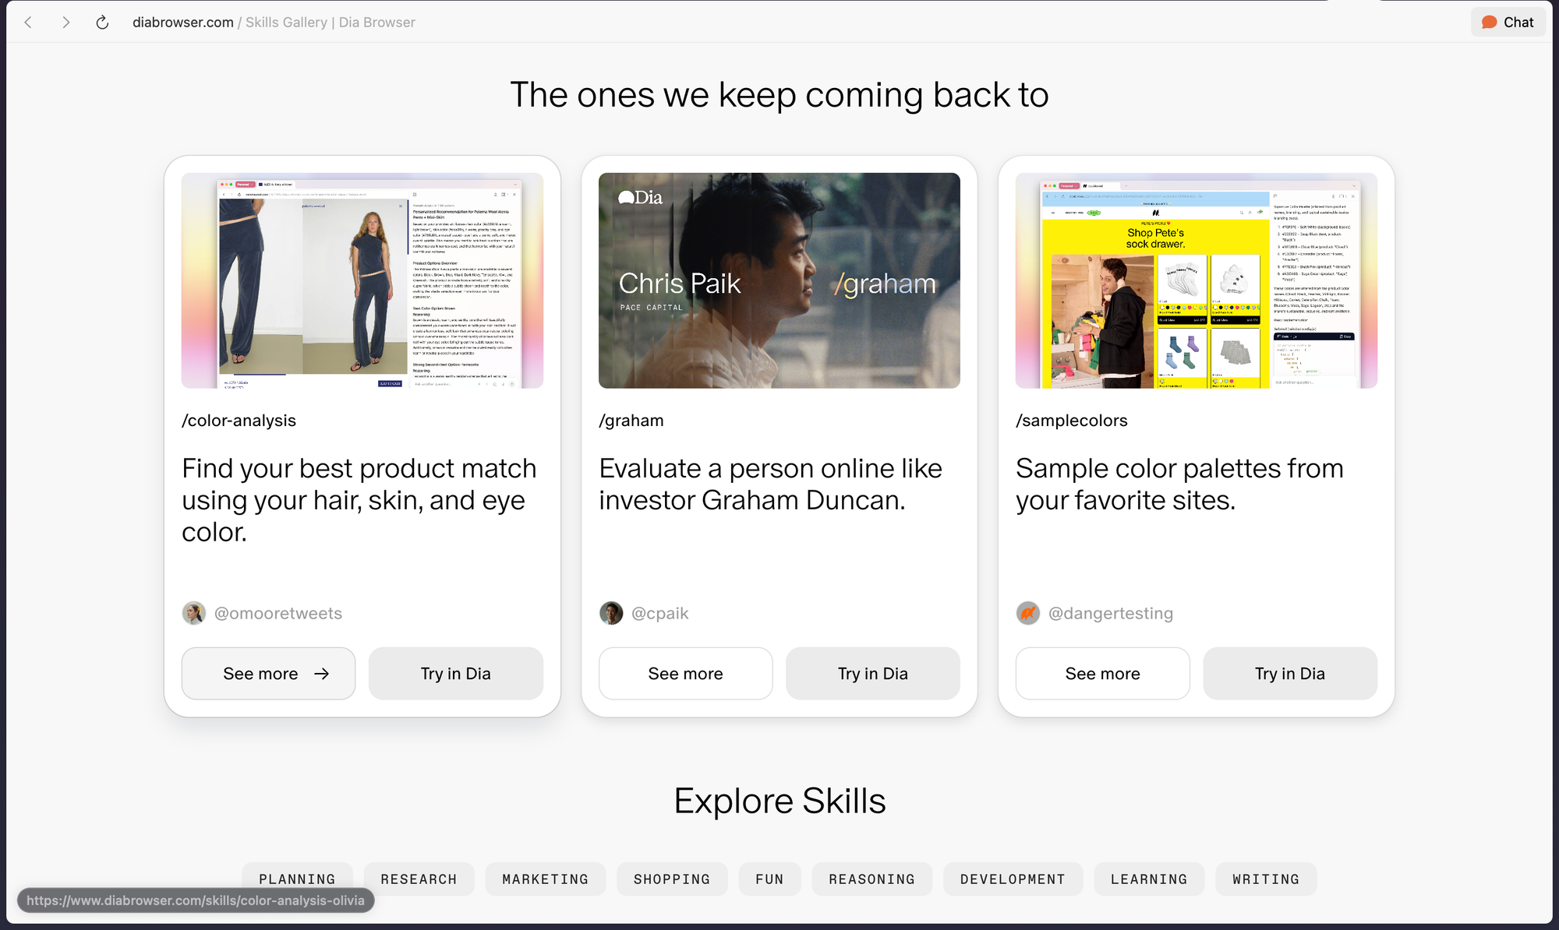This screenshot has height=930, width=1559.
Task: Select the PLANNING category tab
Action: click(x=297, y=879)
